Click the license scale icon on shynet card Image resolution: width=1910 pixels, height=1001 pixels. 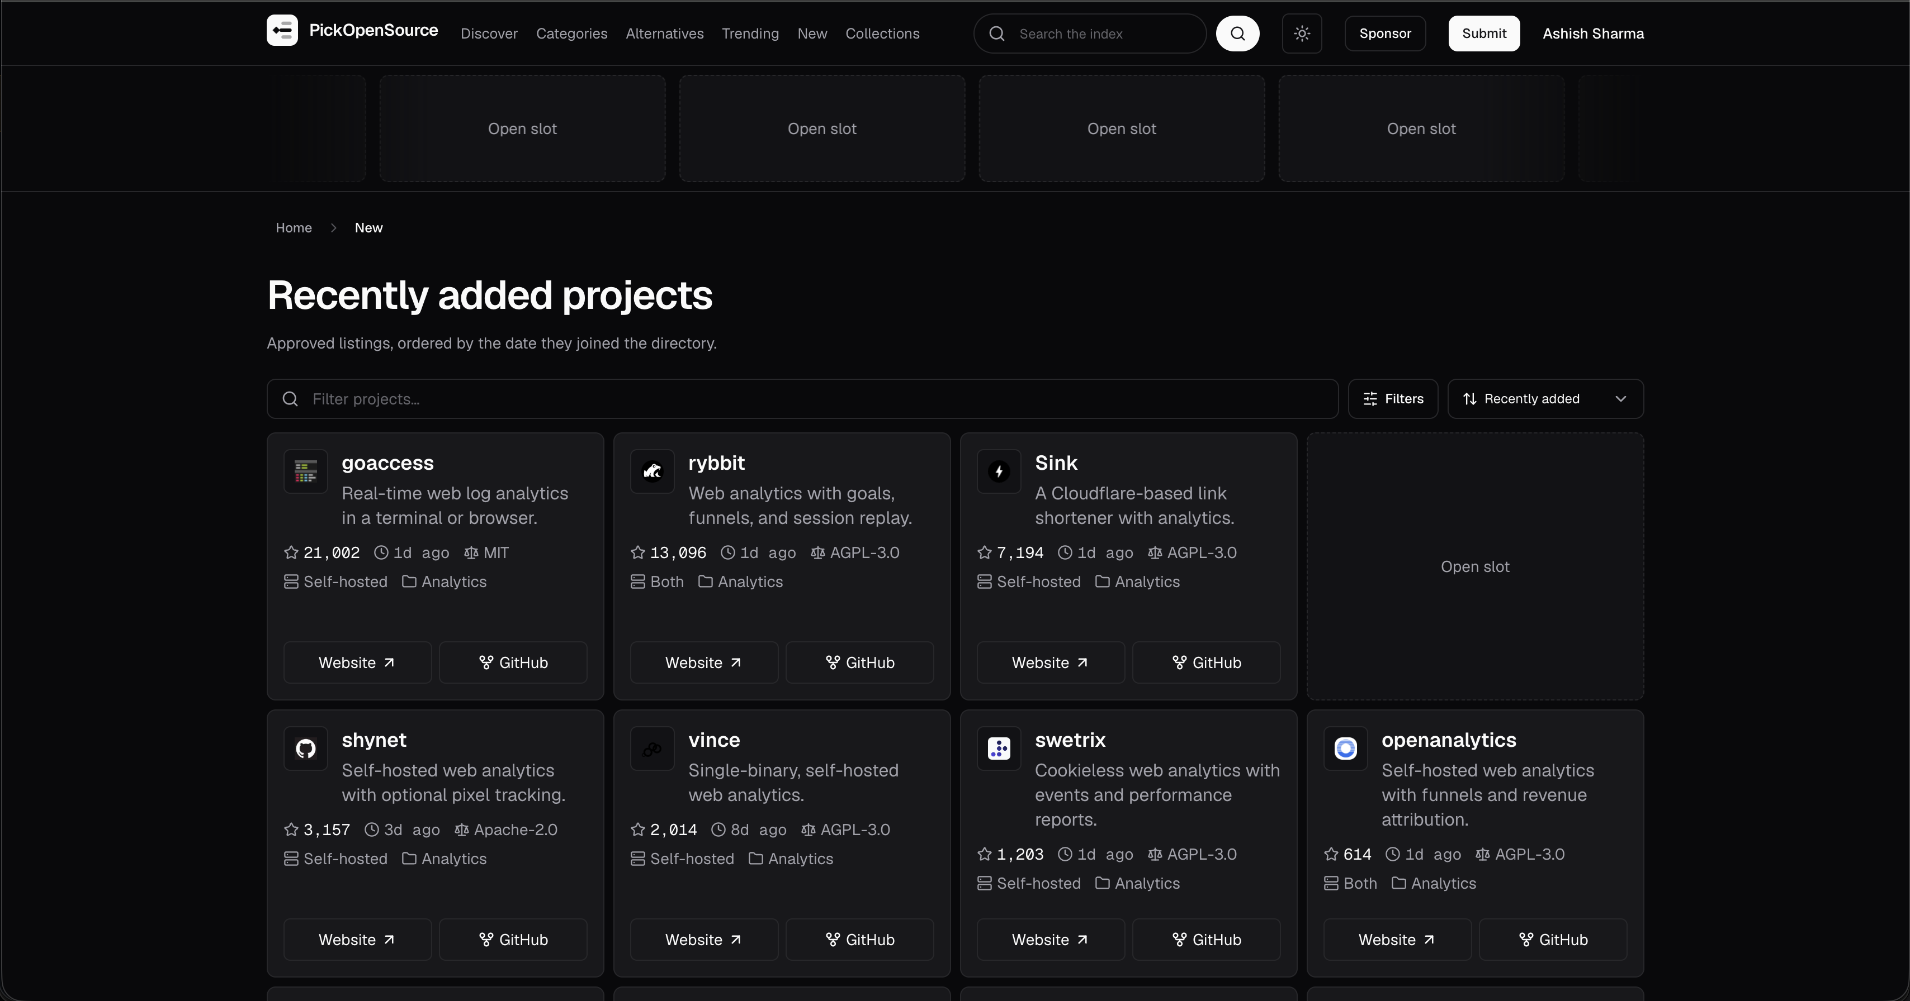(x=462, y=830)
